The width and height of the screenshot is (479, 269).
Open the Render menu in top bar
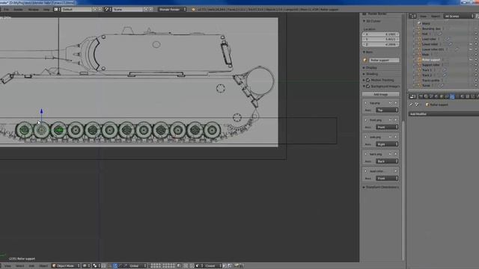click(18, 10)
